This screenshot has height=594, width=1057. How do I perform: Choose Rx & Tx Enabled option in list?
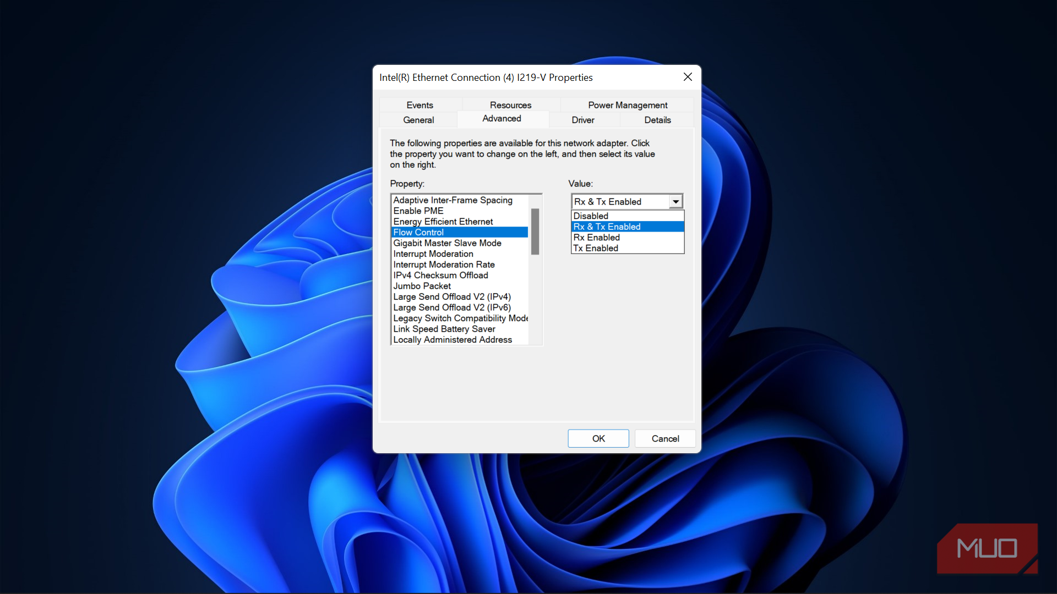pyautogui.click(x=628, y=227)
